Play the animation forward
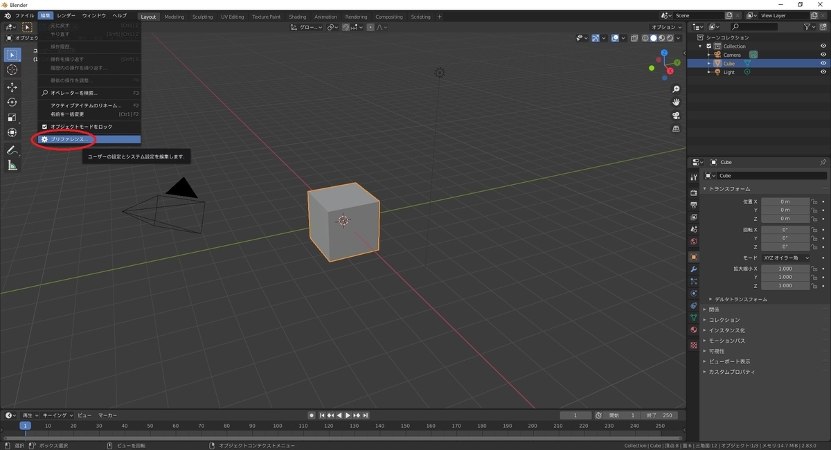The height and width of the screenshot is (450, 831). pos(348,415)
